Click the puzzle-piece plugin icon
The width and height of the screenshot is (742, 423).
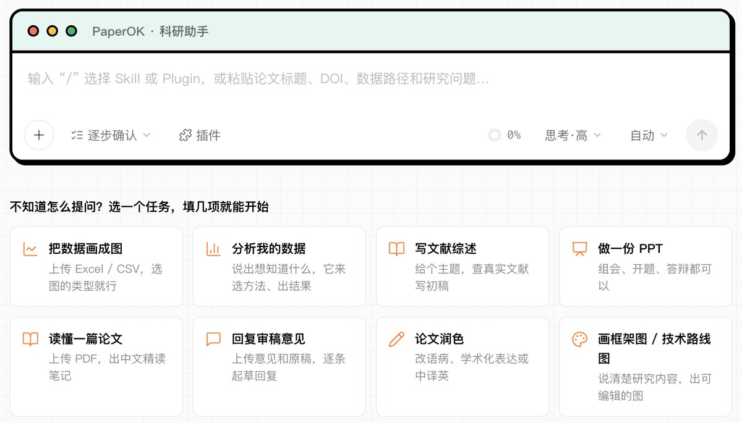pos(185,135)
